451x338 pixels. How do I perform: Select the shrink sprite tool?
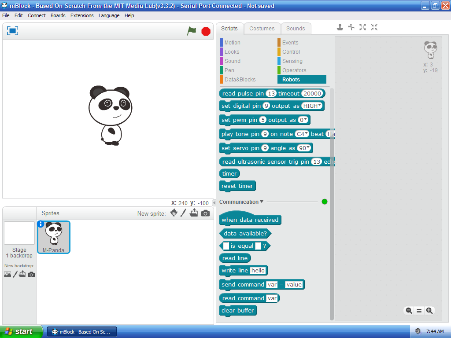coord(374,27)
